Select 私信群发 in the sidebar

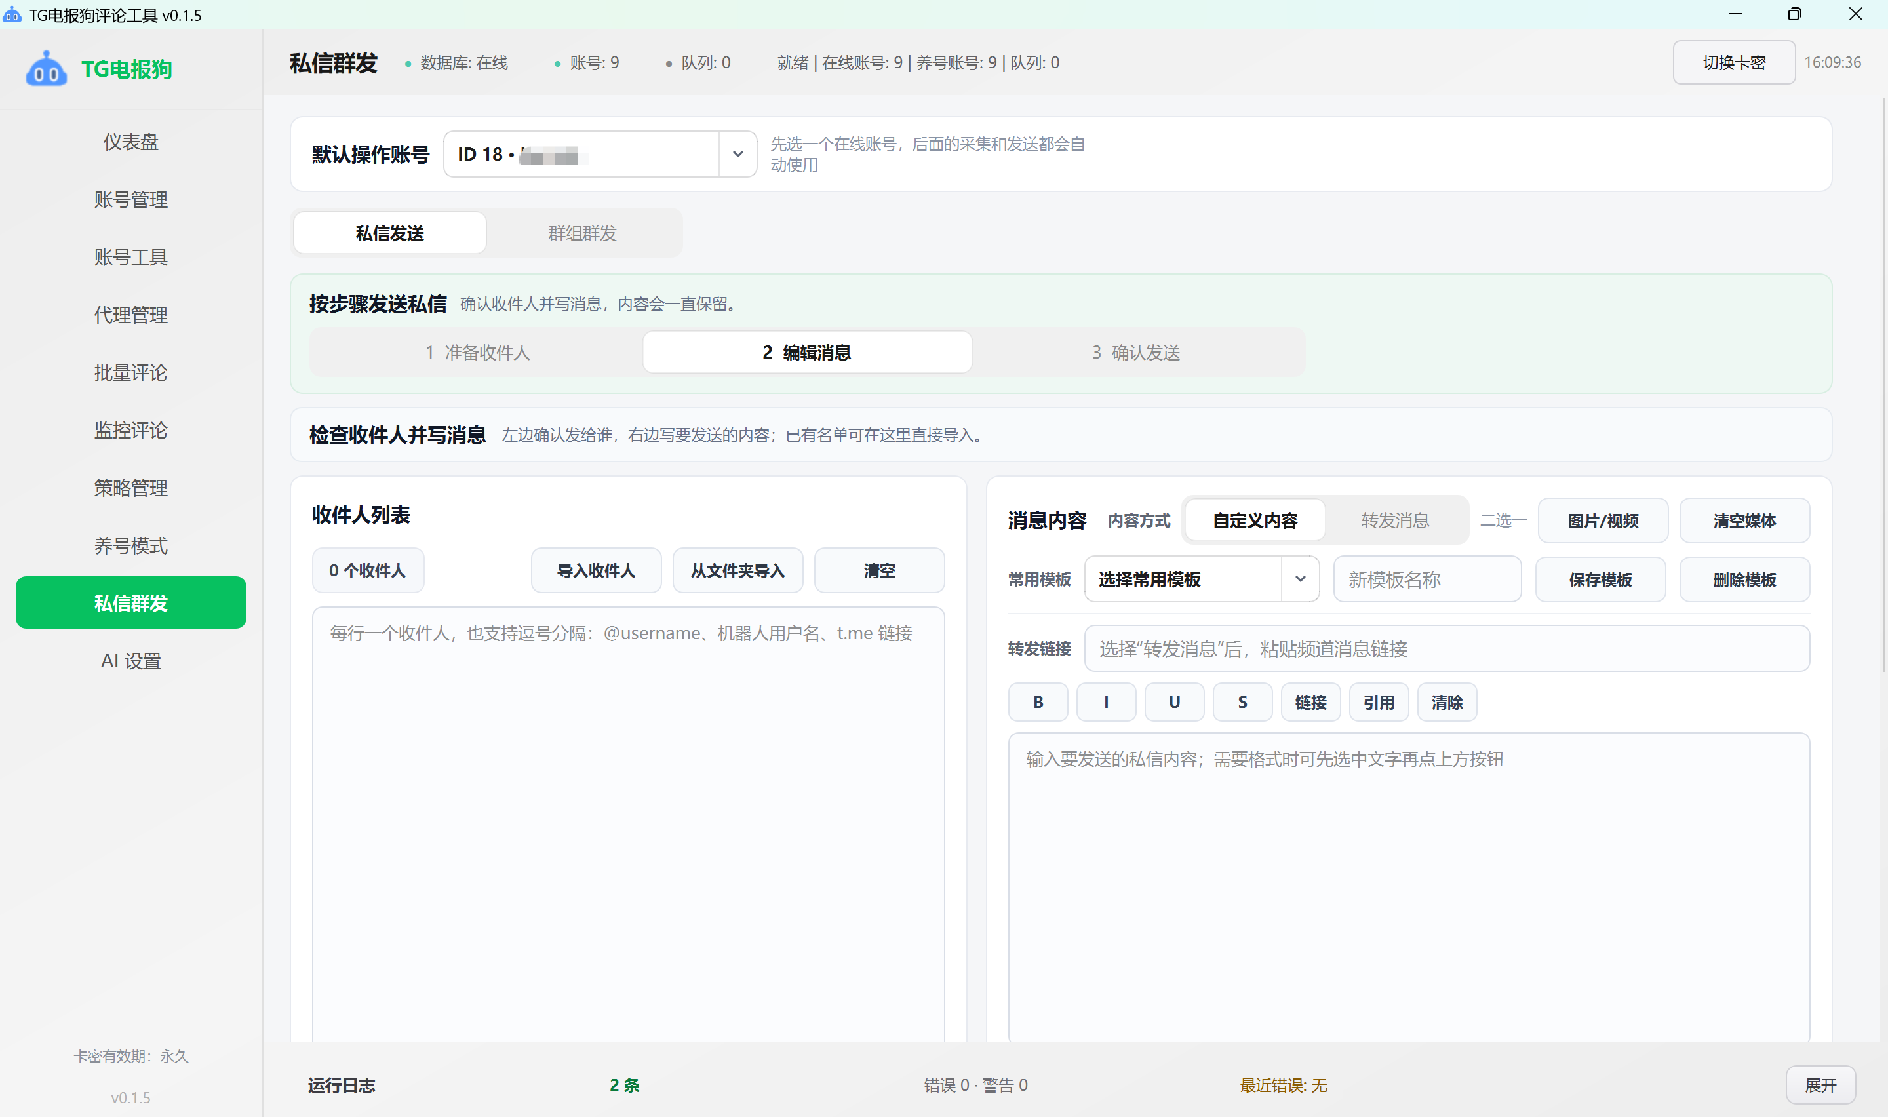(131, 603)
